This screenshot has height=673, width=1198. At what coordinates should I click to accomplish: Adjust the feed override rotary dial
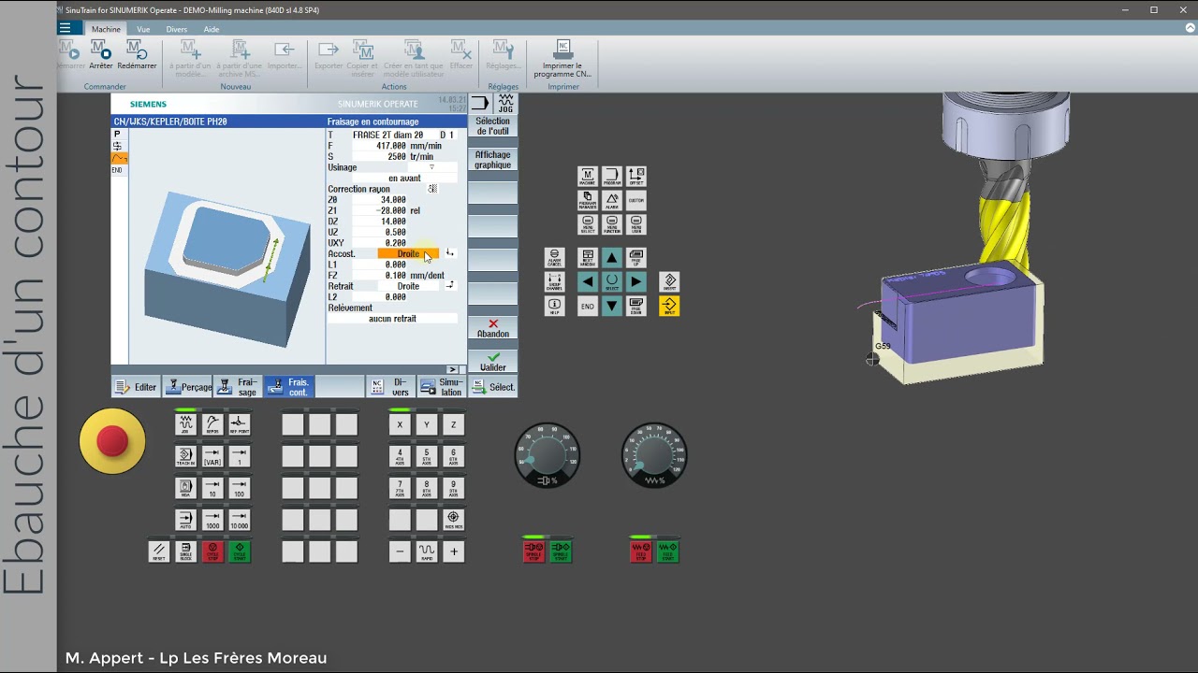coord(654,455)
